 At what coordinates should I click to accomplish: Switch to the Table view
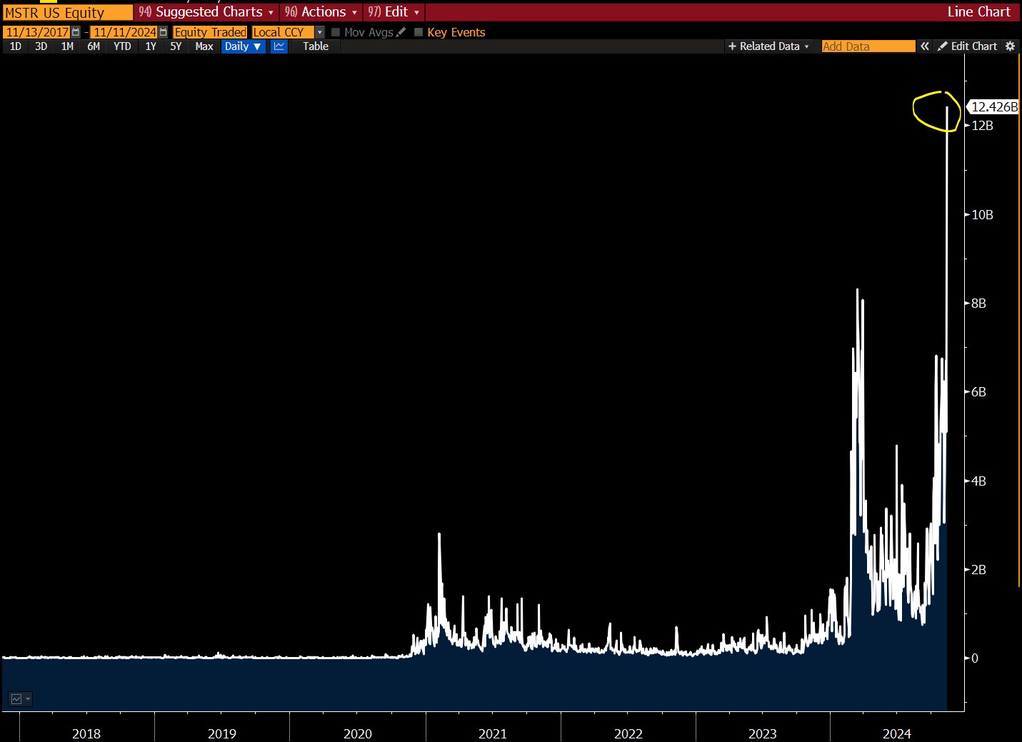[x=315, y=46]
